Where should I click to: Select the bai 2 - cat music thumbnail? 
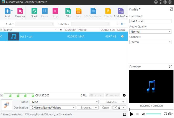(x=13, y=37)
